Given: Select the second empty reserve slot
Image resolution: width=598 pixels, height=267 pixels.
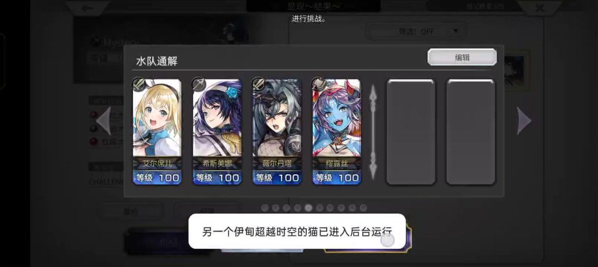Looking at the screenshot, I should [x=471, y=132].
